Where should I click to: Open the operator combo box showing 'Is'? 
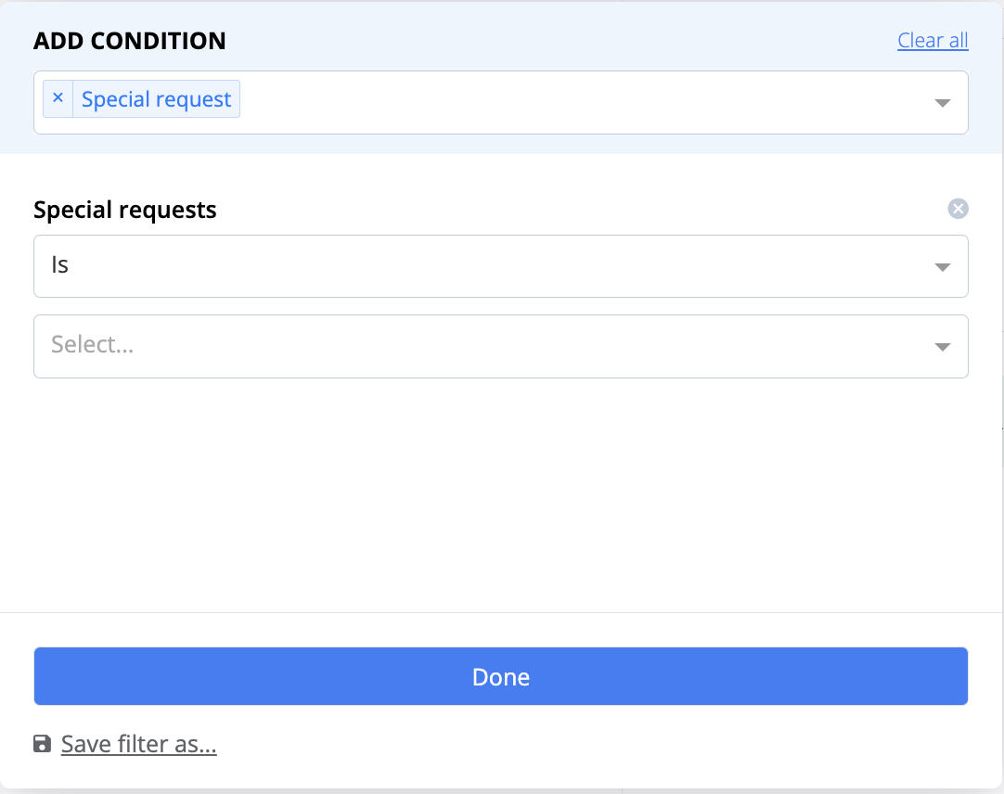[501, 266]
